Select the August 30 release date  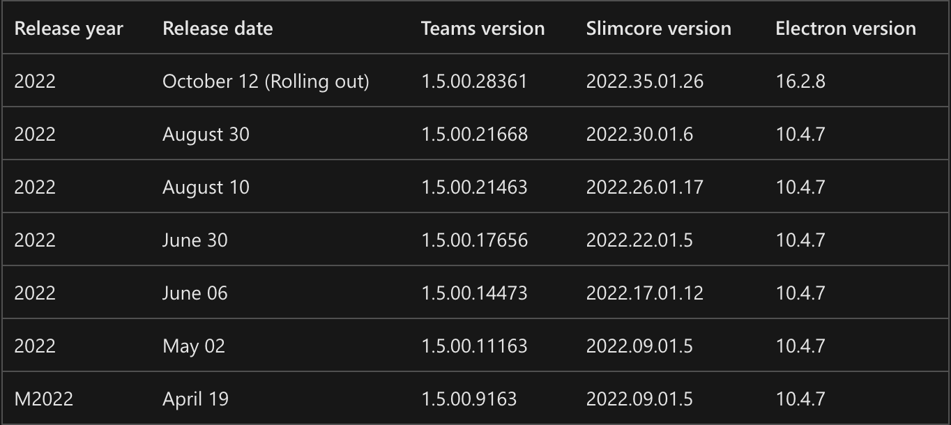(206, 134)
